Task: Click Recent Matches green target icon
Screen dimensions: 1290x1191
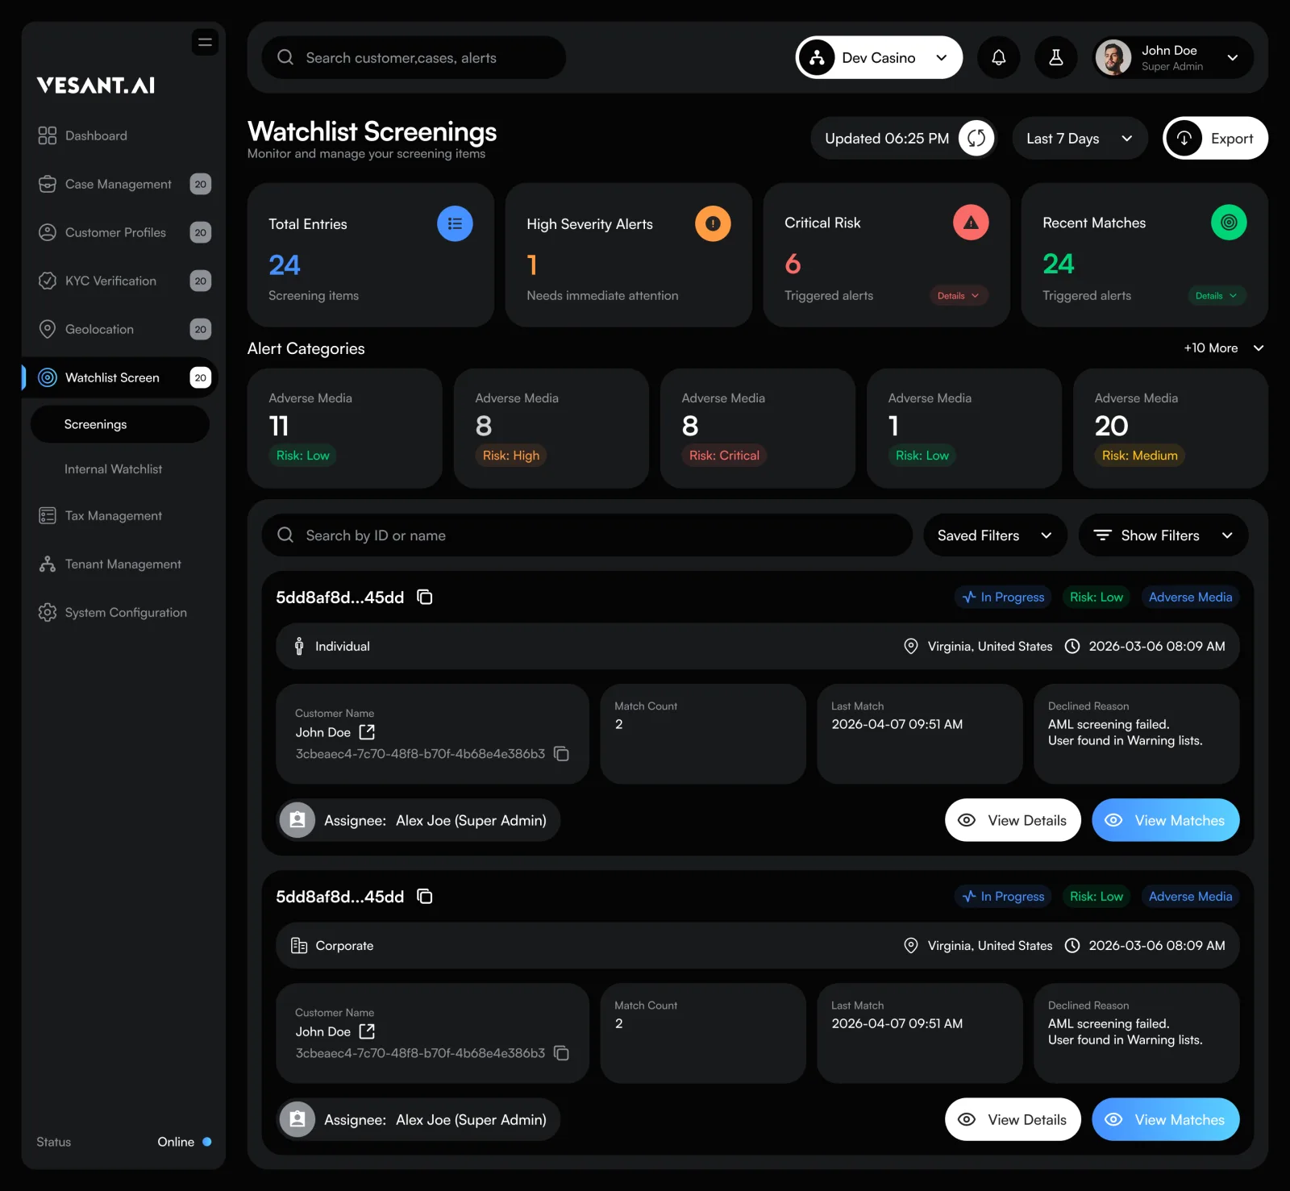Action: [1229, 222]
